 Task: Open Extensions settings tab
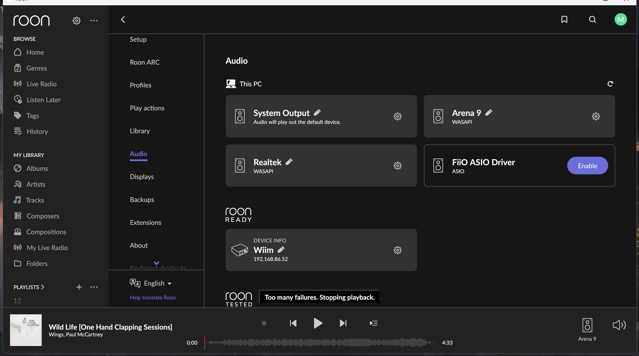[x=145, y=222]
